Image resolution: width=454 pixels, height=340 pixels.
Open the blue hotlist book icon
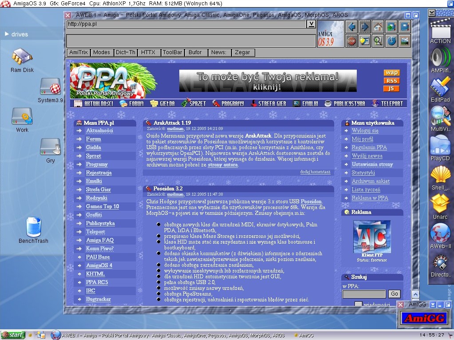[x=404, y=27]
